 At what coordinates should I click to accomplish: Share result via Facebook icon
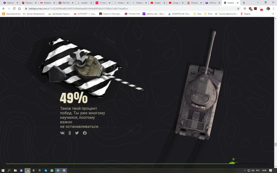coord(85,133)
